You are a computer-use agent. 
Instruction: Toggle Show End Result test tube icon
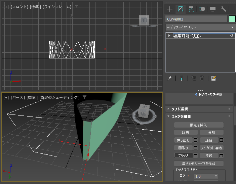182,78
